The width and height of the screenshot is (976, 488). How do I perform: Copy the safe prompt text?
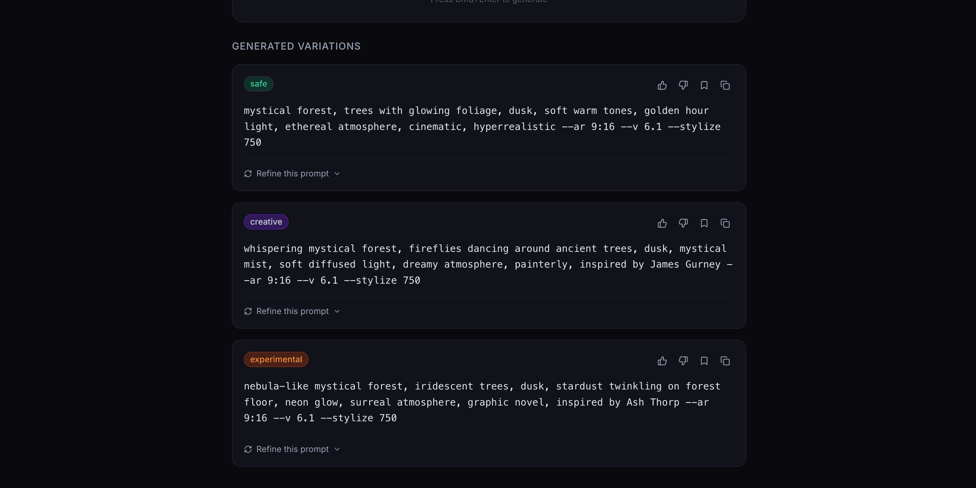click(725, 85)
